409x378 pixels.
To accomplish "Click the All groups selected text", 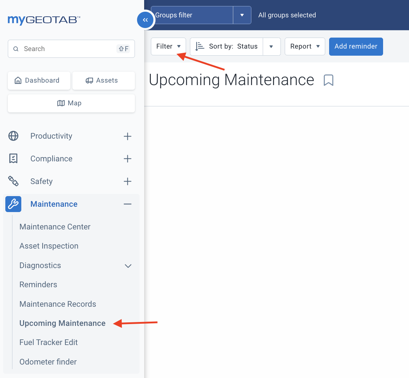I will [287, 15].
